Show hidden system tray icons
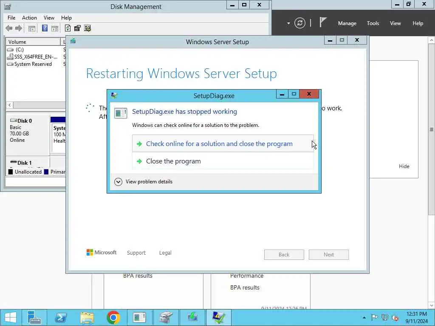Image resolution: width=435 pixels, height=326 pixels. (364, 318)
